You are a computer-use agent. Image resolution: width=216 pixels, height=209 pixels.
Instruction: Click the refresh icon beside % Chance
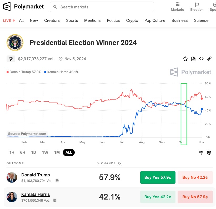(119, 163)
